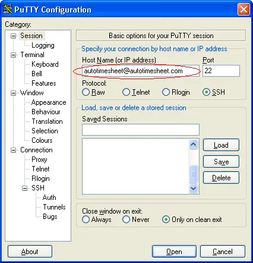The height and width of the screenshot is (263, 253).
Task: Click the sessions list scroll up arrow
Action: (x=193, y=144)
